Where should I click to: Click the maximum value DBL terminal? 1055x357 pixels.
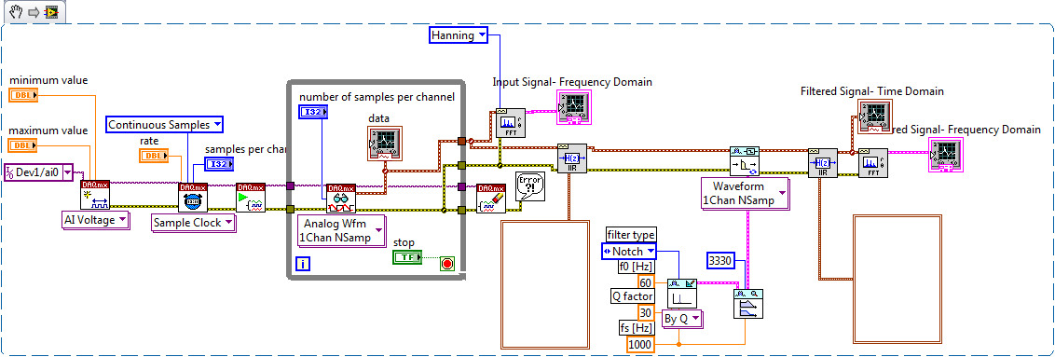24,145
